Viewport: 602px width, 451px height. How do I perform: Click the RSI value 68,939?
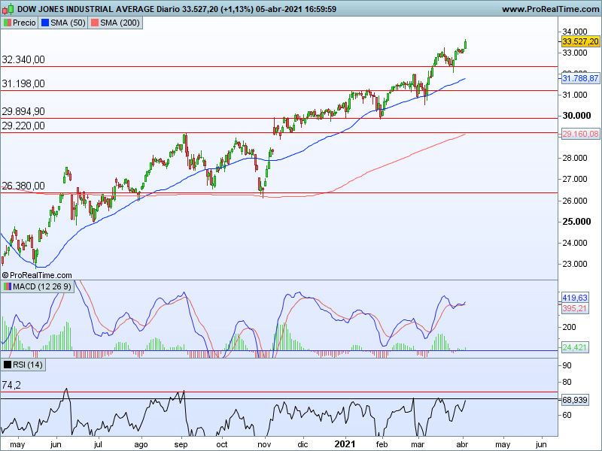pos(575,400)
